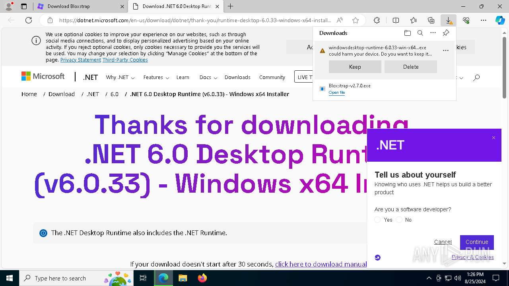509x286 pixels.
Task: Select the Download .NET 6.0 Desktop Runtime tab
Action: tap(176, 6)
